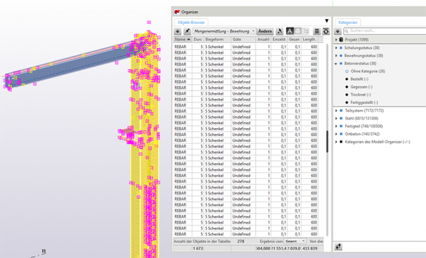Open the Kategorien tab
The width and height of the screenshot is (426, 258).
tap(347, 22)
